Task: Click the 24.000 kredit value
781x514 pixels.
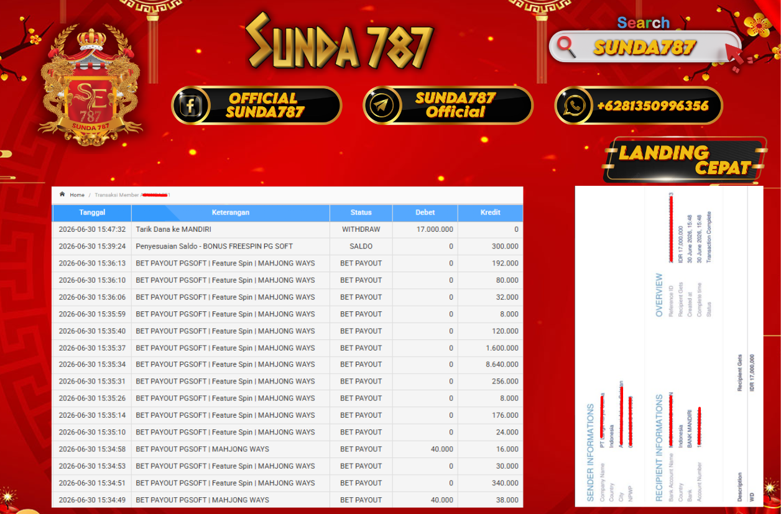Action: point(507,432)
